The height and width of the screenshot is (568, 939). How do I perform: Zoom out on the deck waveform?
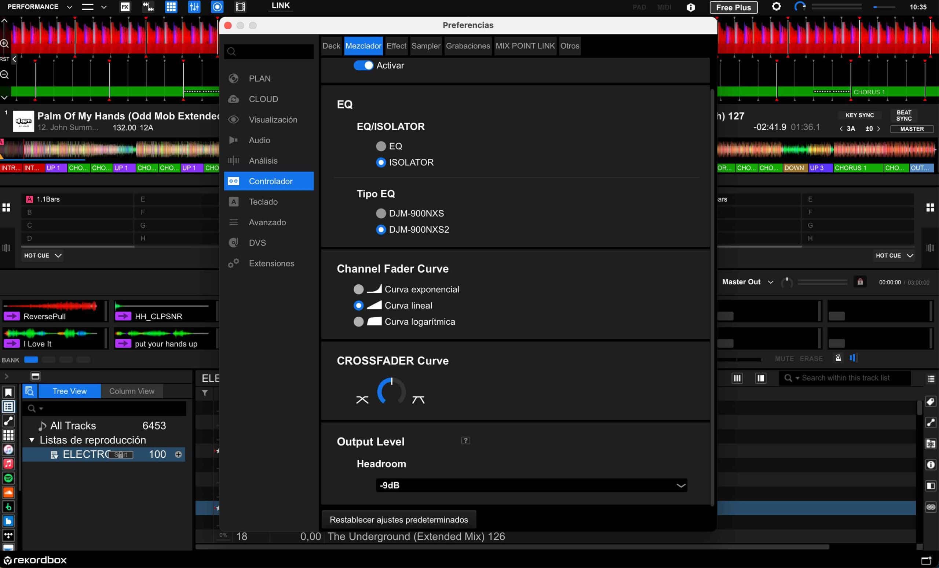pyautogui.click(x=4, y=74)
